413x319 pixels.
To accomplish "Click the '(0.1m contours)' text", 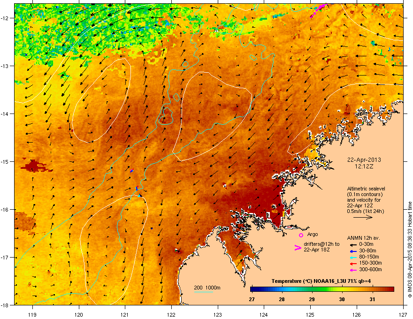I will [365, 195].
